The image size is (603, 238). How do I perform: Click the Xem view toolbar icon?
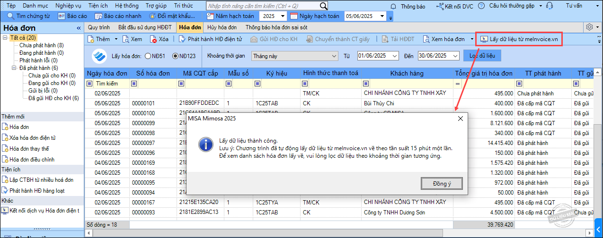click(126, 39)
